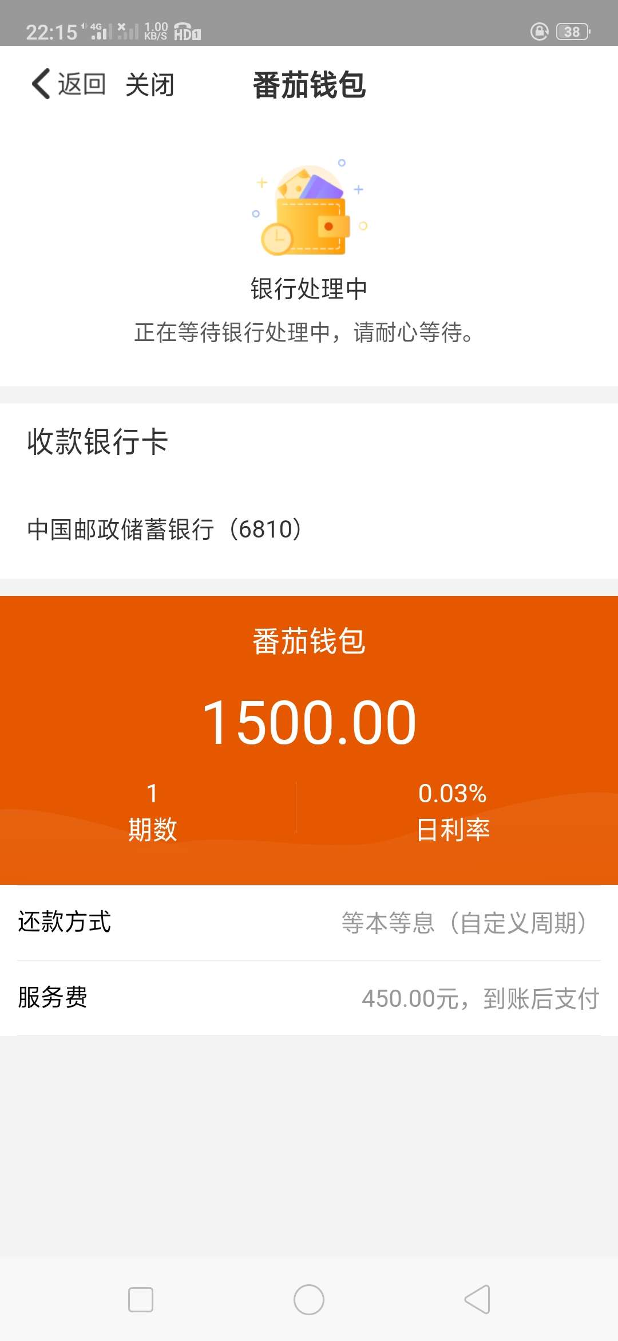618x1341 pixels.
Task: Tap the battery indicator in status bar
Action: (573, 32)
